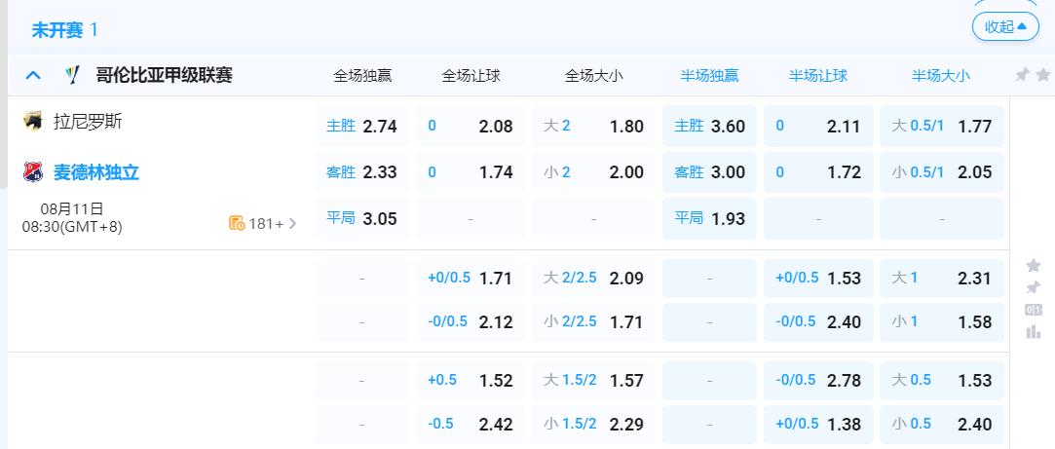Click the 拉尼罗斯 team logo

coord(34,121)
